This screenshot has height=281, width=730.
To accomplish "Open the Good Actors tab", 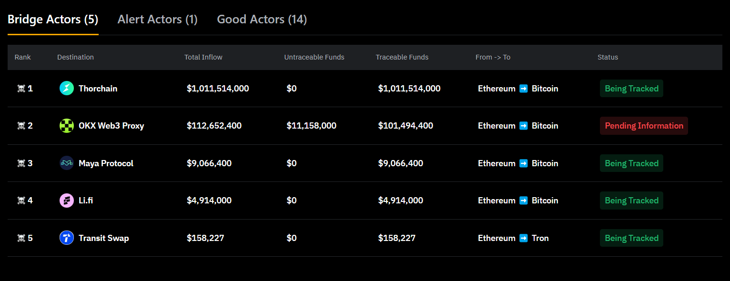I will pos(262,20).
